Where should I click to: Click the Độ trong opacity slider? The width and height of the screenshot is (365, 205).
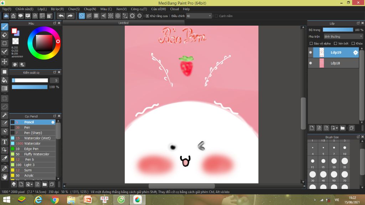click(x=338, y=30)
